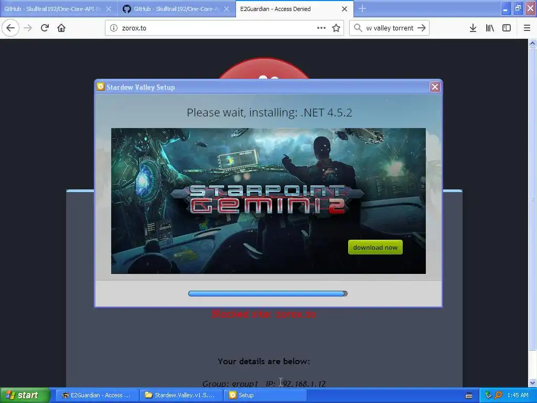Open the Firefox hamburger menu
Viewport: 537px width, 403px height.
coord(527,28)
